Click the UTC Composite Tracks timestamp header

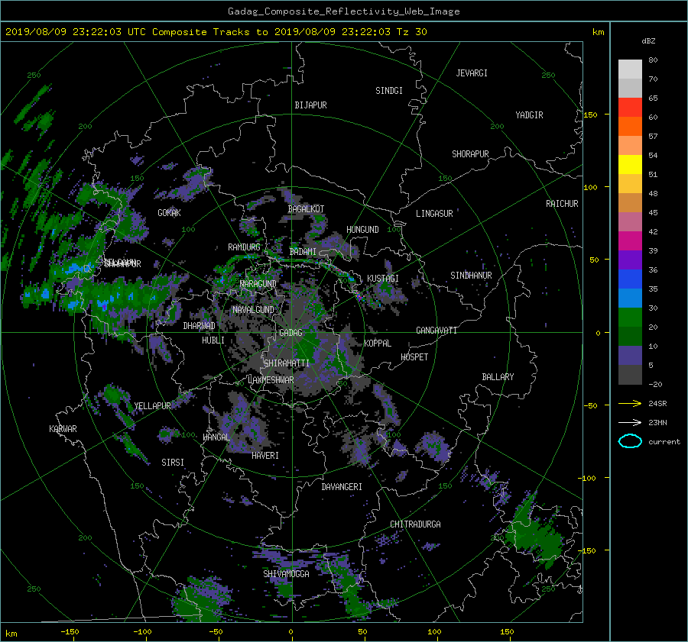click(216, 32)
